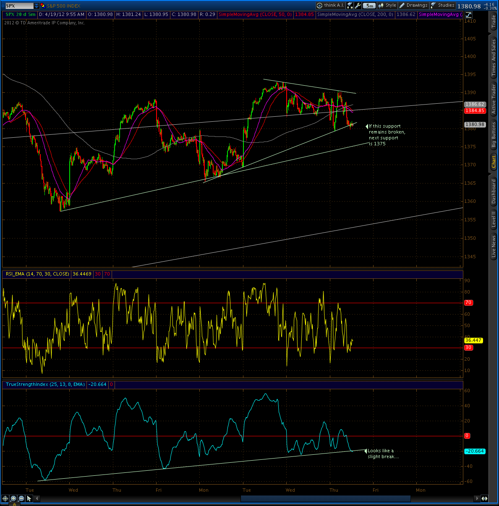Click the symbol input field showing SPX
Image resolution: width=499 pixels, height=506 pixels.
19,6
